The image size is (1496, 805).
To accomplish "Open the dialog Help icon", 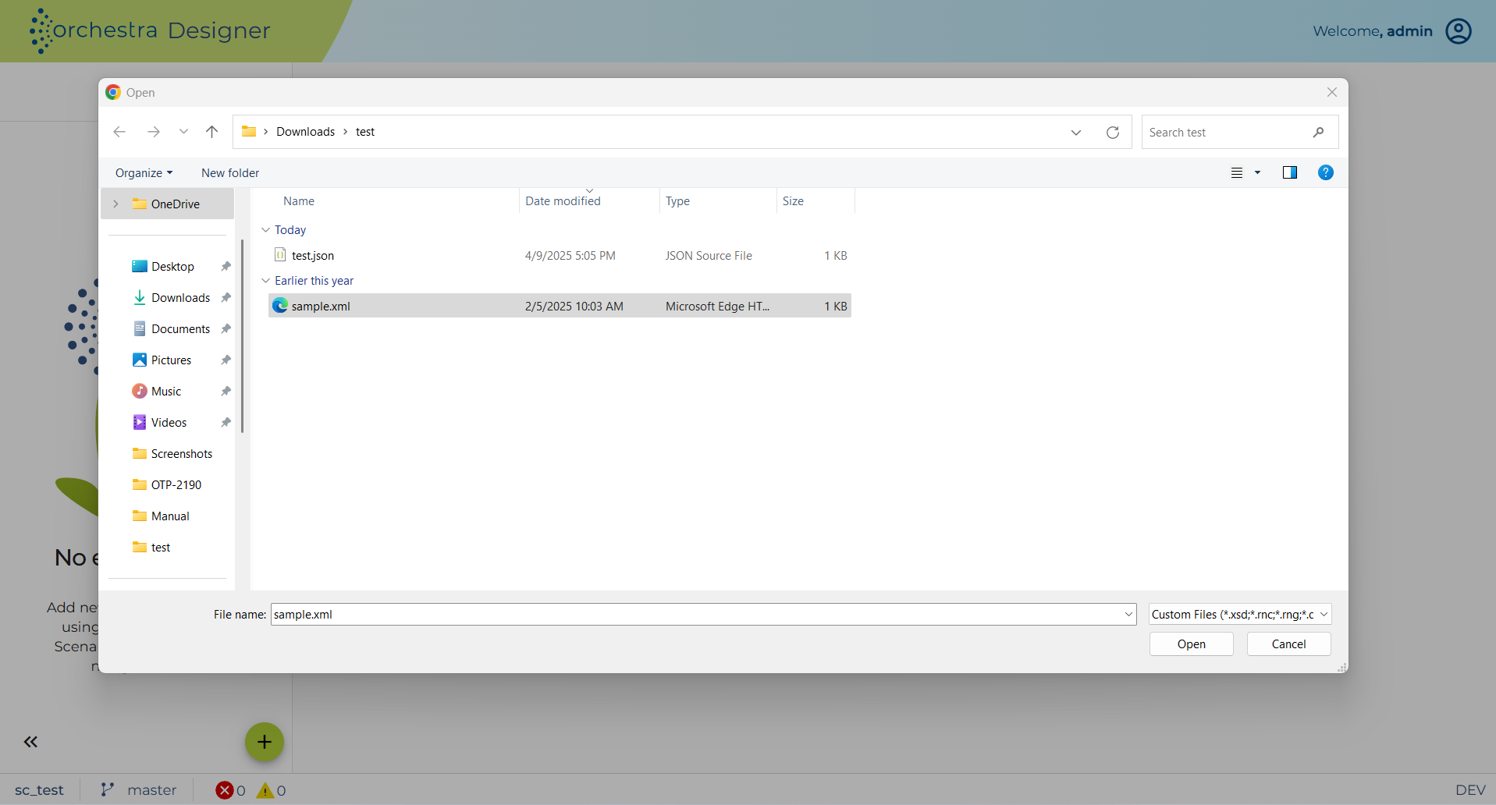I will click(x=1326, y=173).
